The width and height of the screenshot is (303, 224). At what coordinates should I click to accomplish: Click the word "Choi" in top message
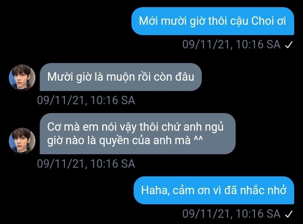pos(263,21)
